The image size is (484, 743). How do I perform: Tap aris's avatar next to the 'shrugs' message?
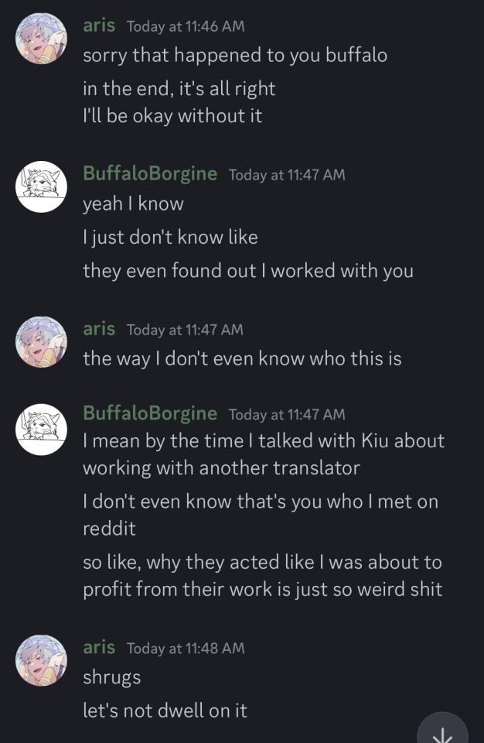pyautogui.click(x=41, y=660)
